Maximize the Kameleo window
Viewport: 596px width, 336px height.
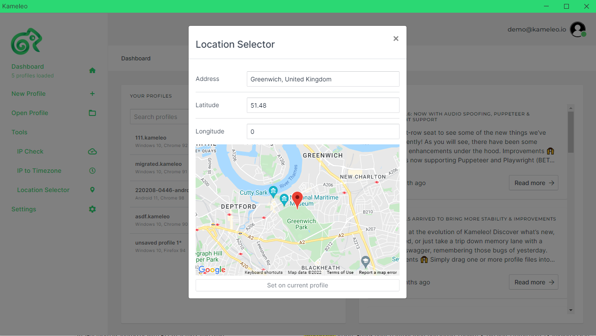[x=566, y=6]
